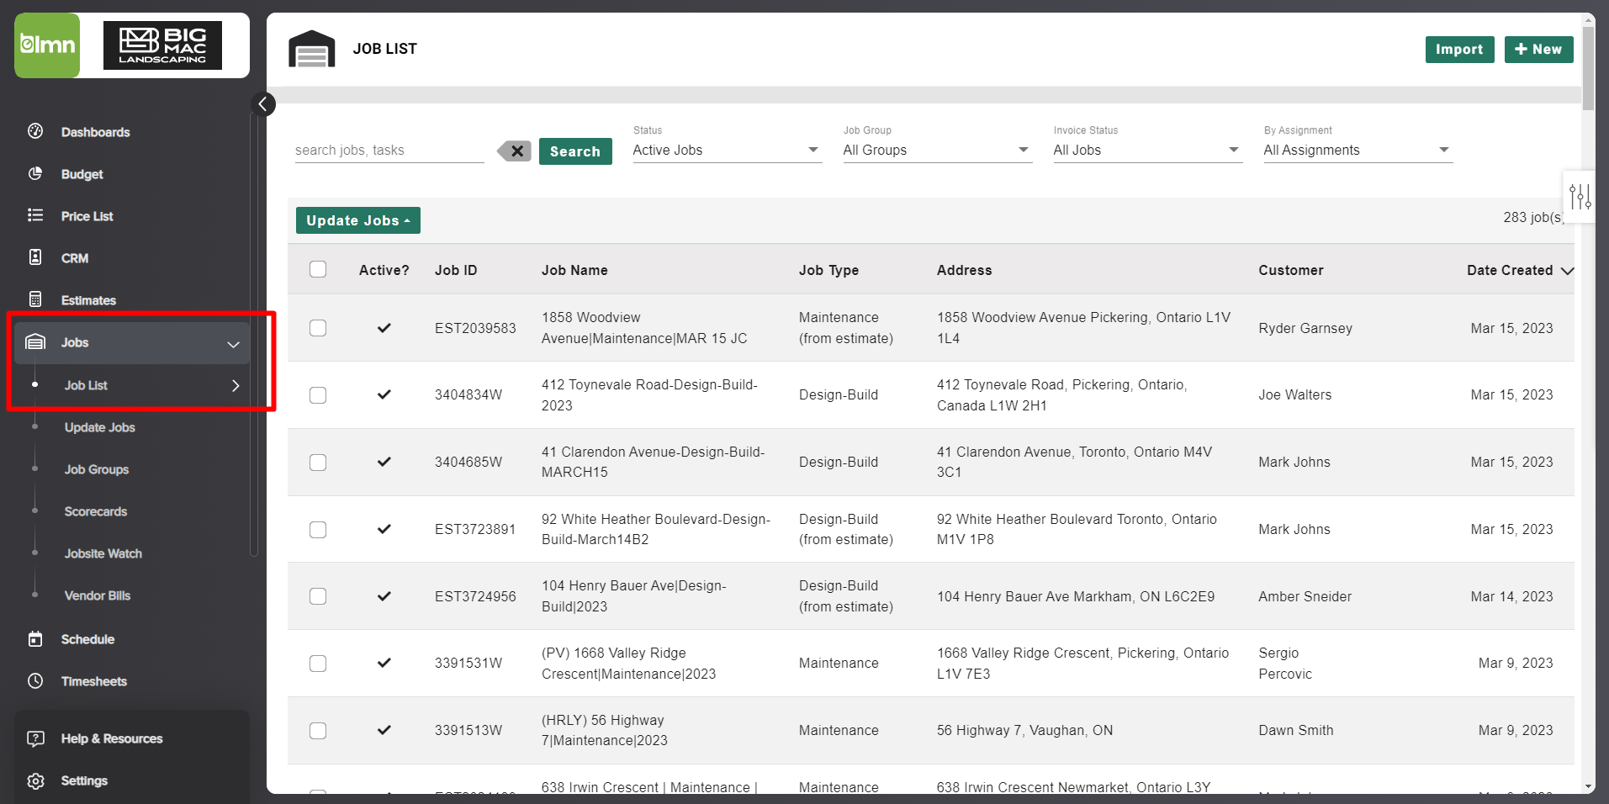1609x804 pixels.
Task: Click active checkmark for 3391513W
Action: point(384,730)
